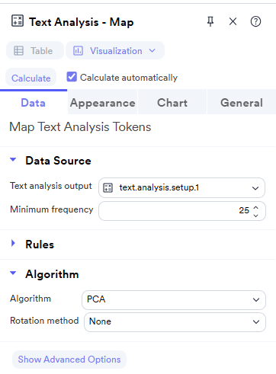Open the Text analysis output dropdown

coord(181,187)
